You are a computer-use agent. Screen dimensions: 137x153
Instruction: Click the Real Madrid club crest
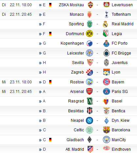coord(106,24)
